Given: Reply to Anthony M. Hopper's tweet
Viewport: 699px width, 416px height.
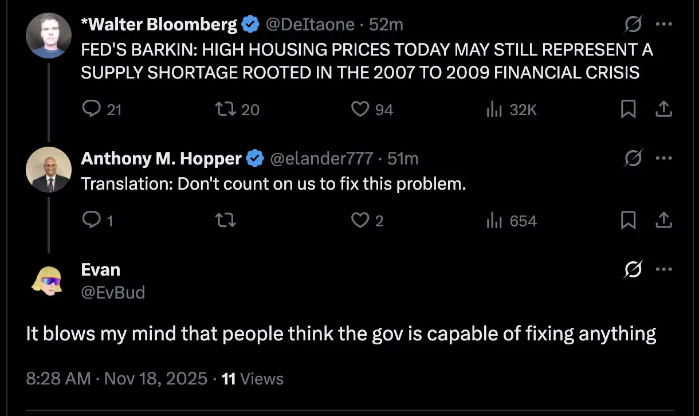Looking at the screenshot, I should click(92, 221).
